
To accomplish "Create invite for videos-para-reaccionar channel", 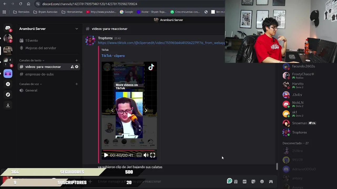I will 72,67.
